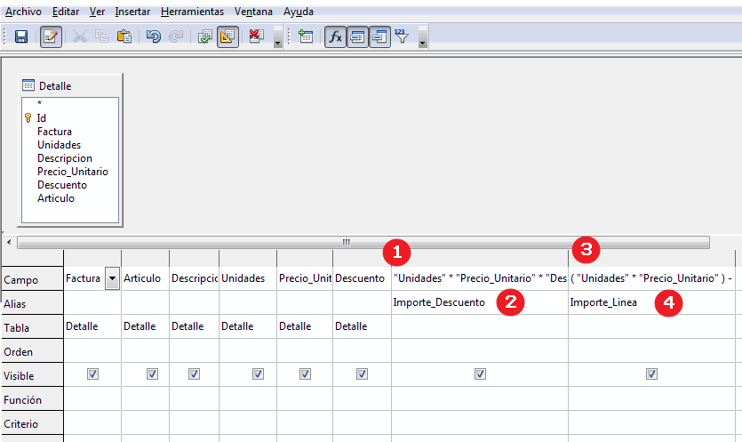
Task: Uncheck Visible for the Unidades column
Action: coord(258,374)
